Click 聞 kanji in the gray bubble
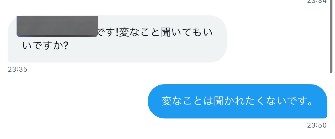The height and width of the screenshot is (139, 335). pos(166,33)
